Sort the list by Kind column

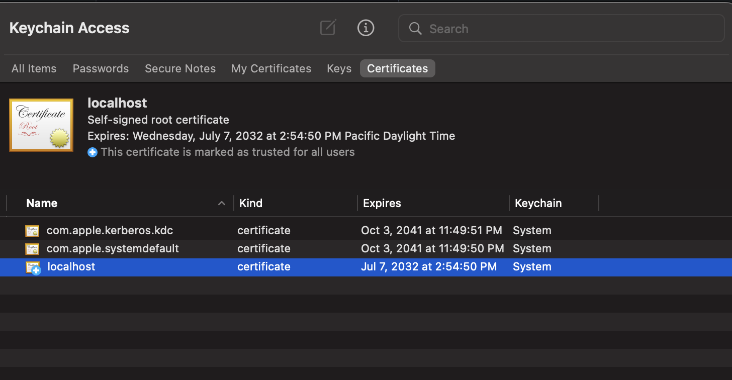(251, 204)
